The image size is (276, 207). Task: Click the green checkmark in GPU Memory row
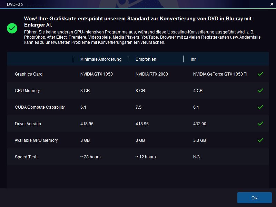[260, 90]
